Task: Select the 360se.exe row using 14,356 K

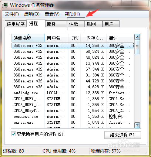Action: coord(73,45)
